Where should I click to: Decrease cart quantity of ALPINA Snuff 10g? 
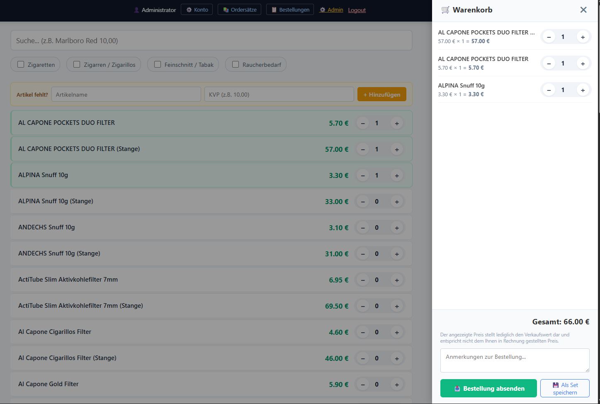pyautogui.click(x=549, y=90)
